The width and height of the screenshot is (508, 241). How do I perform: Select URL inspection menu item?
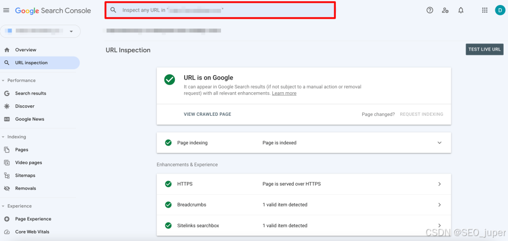coord(40,63)
